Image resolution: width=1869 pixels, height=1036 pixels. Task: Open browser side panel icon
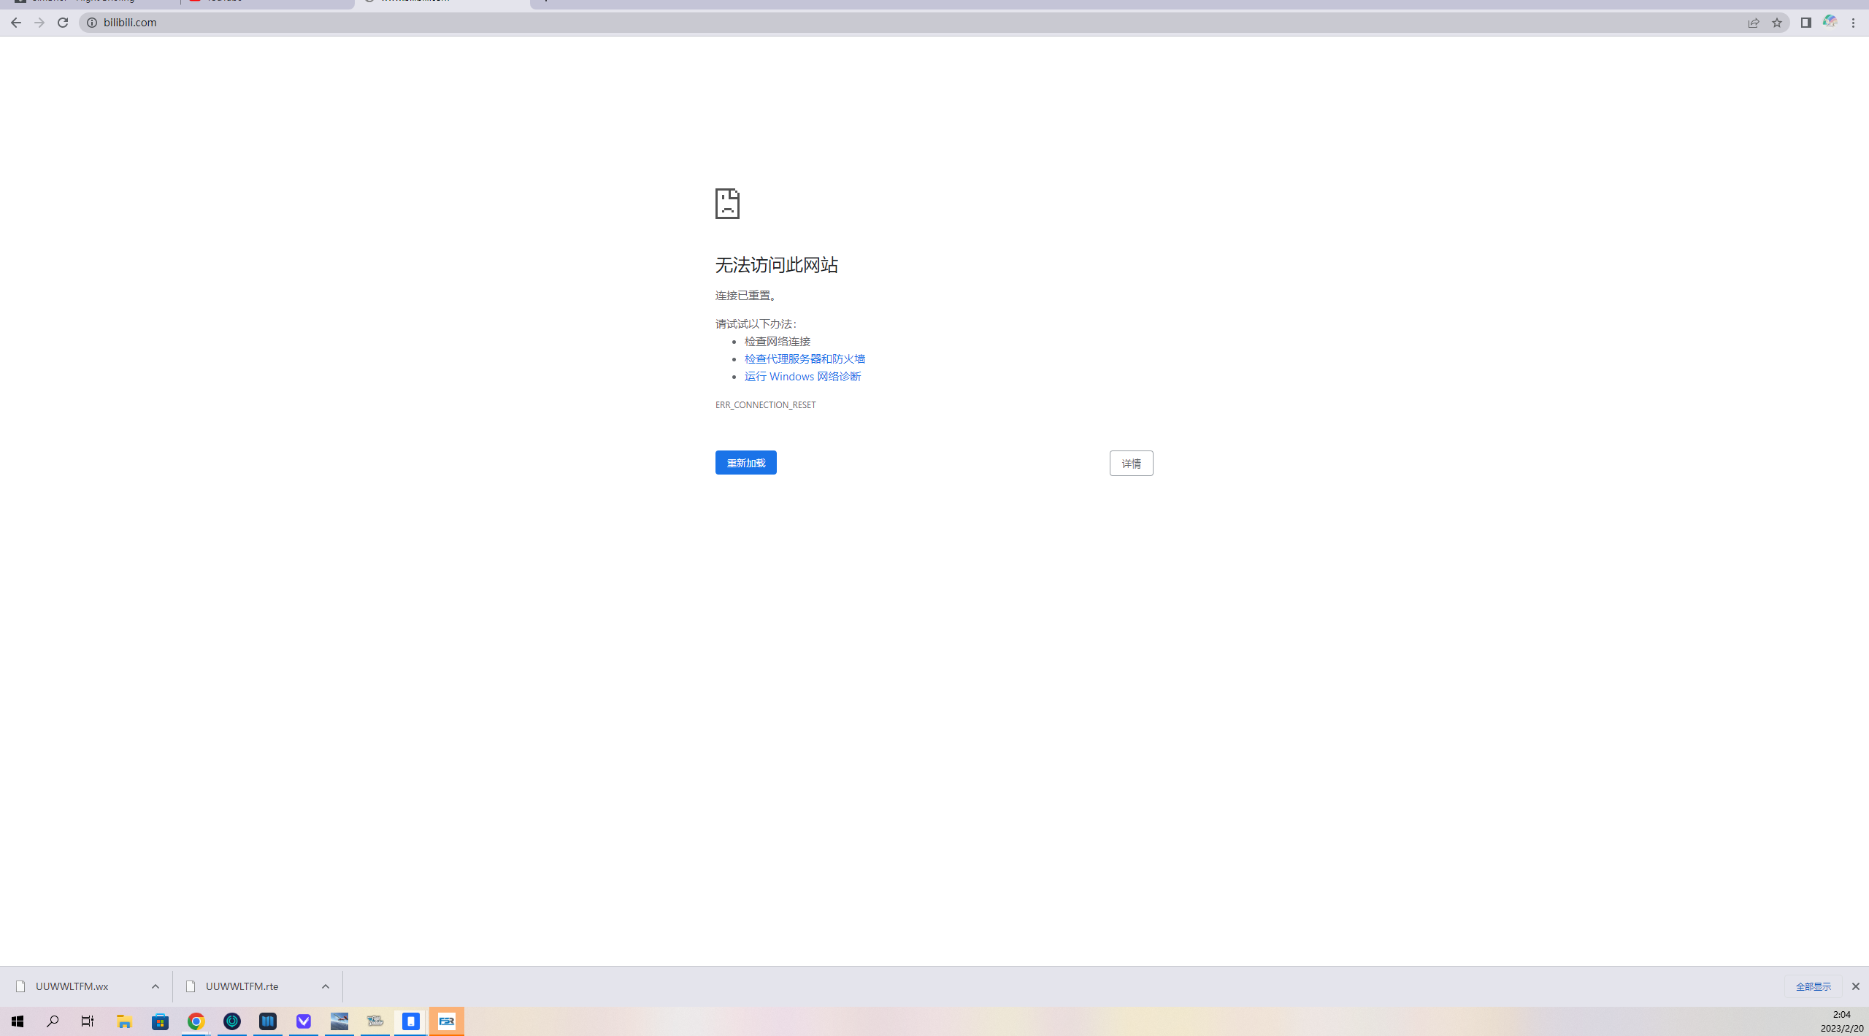point(1805,23)
